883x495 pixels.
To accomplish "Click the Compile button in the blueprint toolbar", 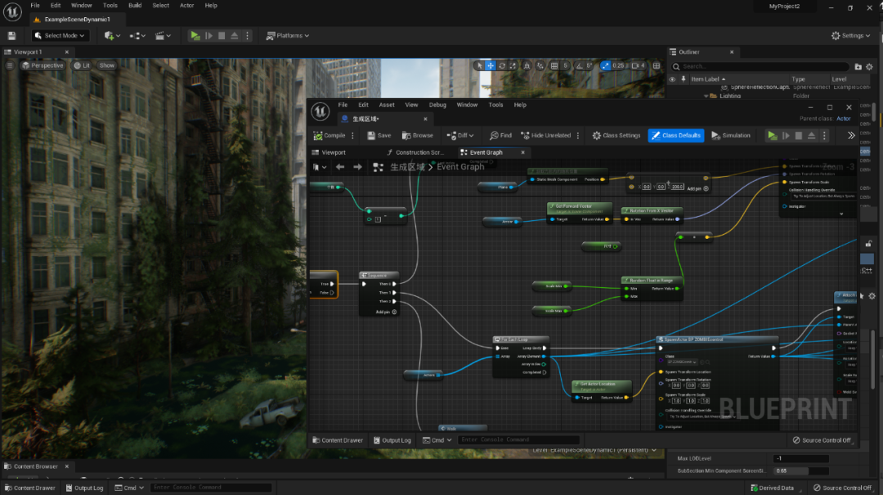I will [329, 136].
